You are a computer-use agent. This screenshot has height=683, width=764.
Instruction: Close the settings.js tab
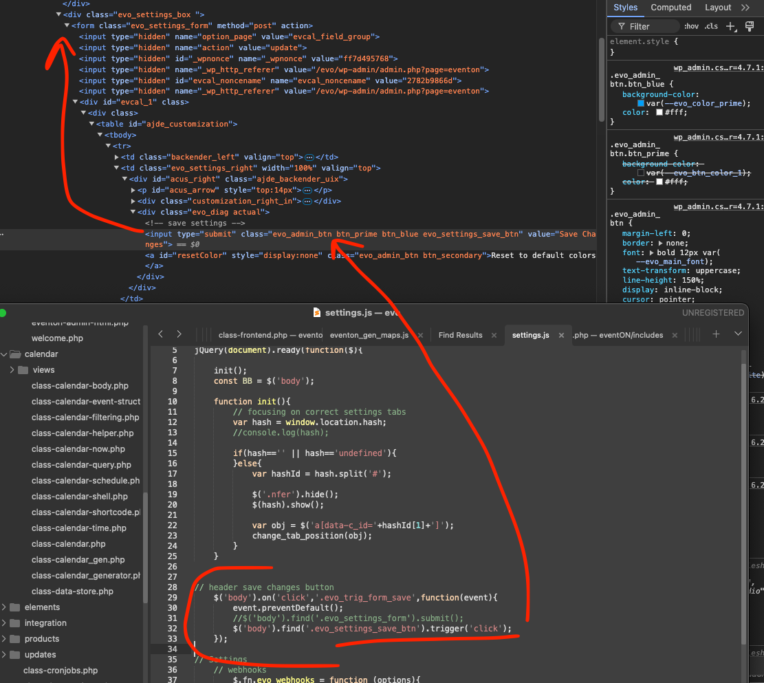click(x=561, y=336)
